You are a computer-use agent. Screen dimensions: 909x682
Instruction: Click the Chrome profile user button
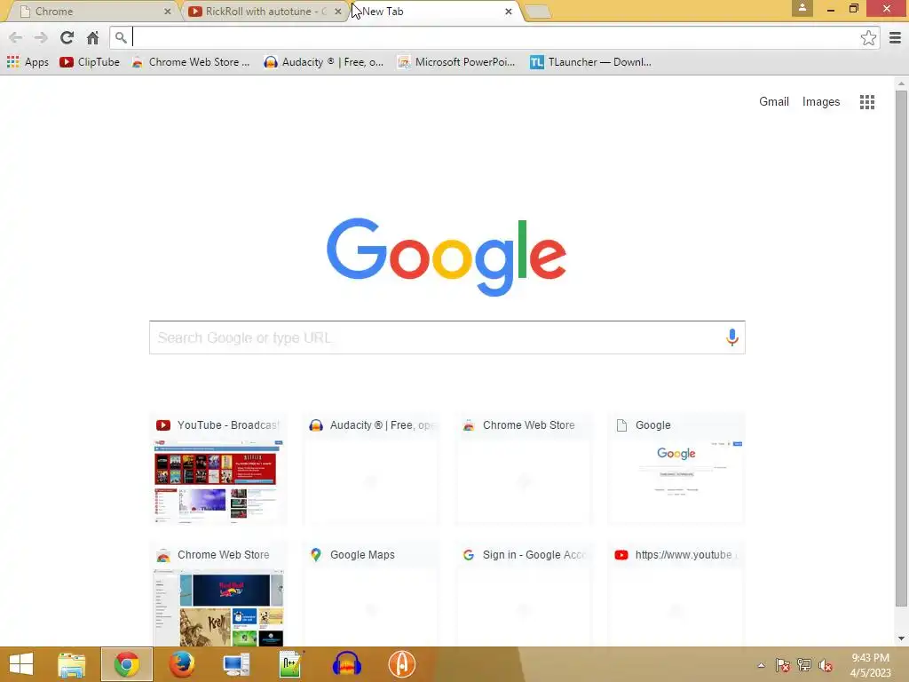[802, 8]
